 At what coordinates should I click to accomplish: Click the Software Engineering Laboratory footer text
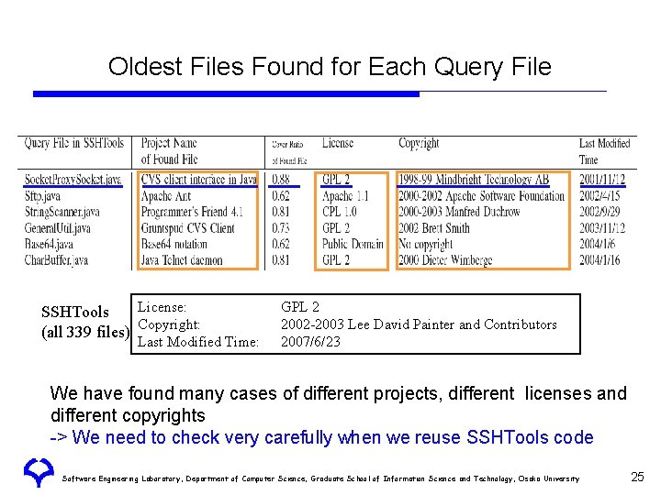point(320,478)
